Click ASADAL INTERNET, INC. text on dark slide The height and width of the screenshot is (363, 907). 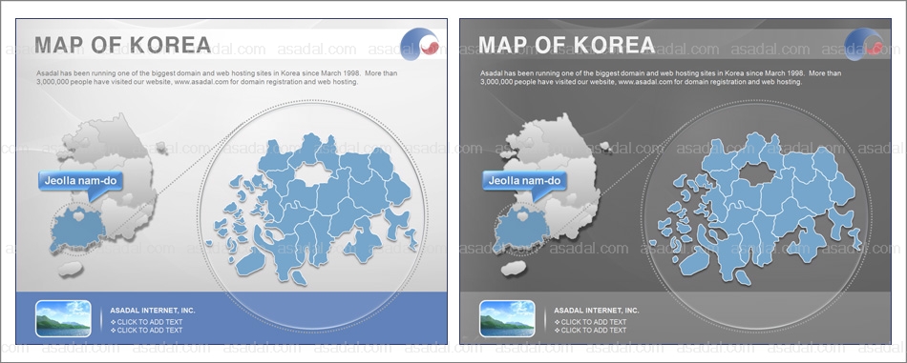(x=597, y=311)
